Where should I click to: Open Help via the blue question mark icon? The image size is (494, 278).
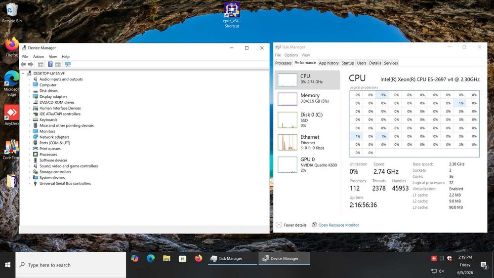pyautogui.click(x=50, y=64)
